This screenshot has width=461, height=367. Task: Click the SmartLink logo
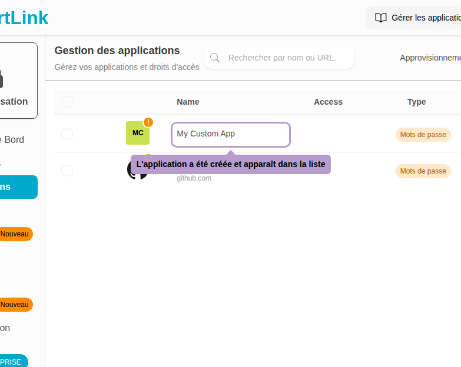[24, 18]
